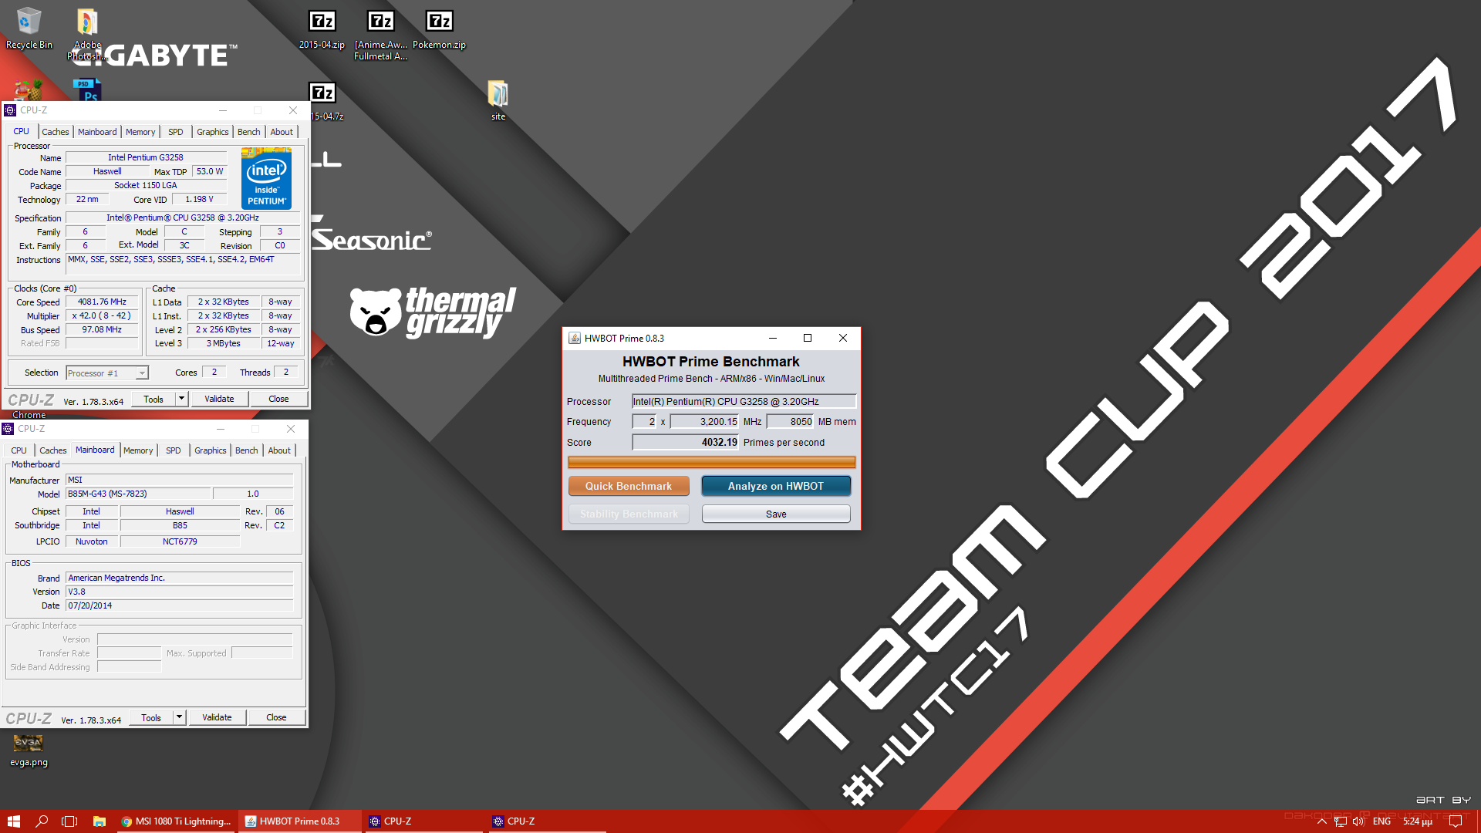
Task: Open the Action Center notification icon
Action: click(1456, 821)
